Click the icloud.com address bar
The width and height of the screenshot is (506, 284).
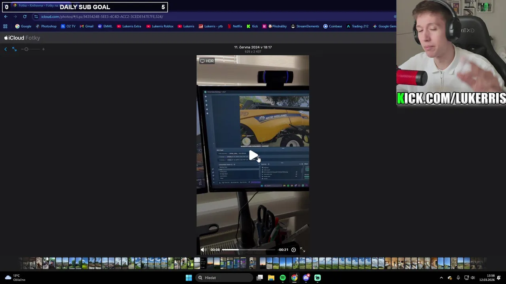click(213, 17)
